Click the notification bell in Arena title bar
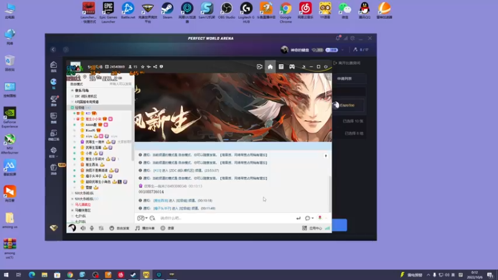The image size is (498, 280). coord(338,38)
